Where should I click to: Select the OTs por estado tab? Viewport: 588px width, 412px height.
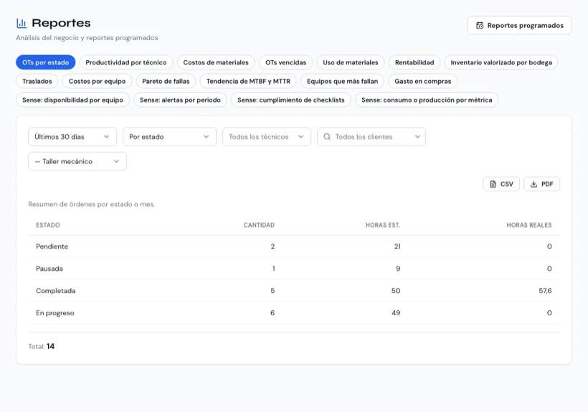click(46, 62)
